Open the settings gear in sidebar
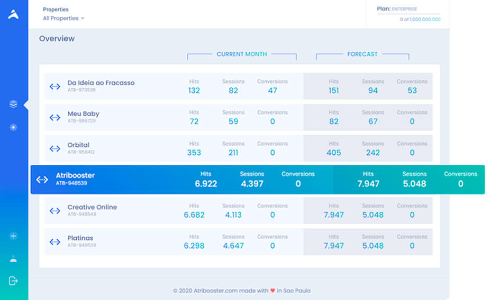The height and width of the screenshot is (300, 490). coord(13,127)
